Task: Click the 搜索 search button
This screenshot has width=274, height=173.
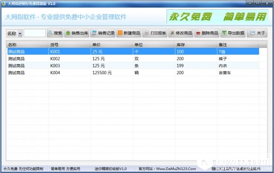Action: (55, 33)
